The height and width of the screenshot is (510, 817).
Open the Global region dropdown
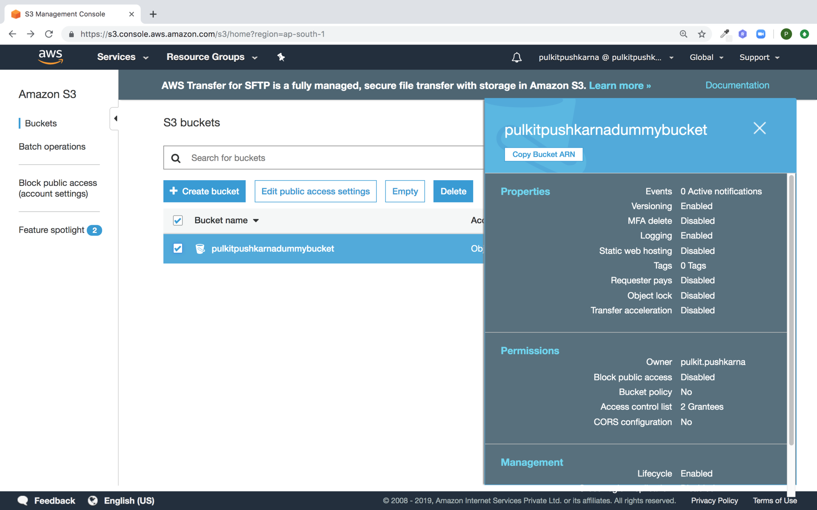point(707,57)
